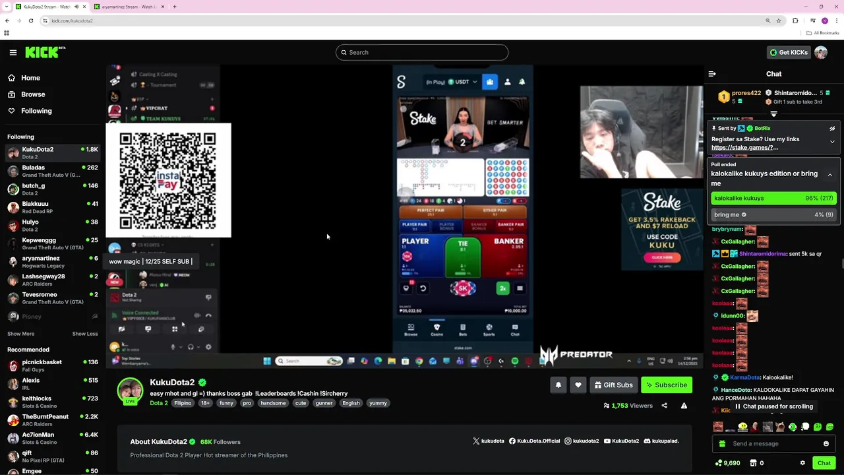Go back in browser

(x=7, y=20)
